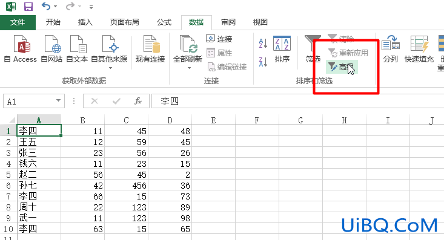
Task: Import data 自文本
Action: pyautogui.click(x=77, y=48)
